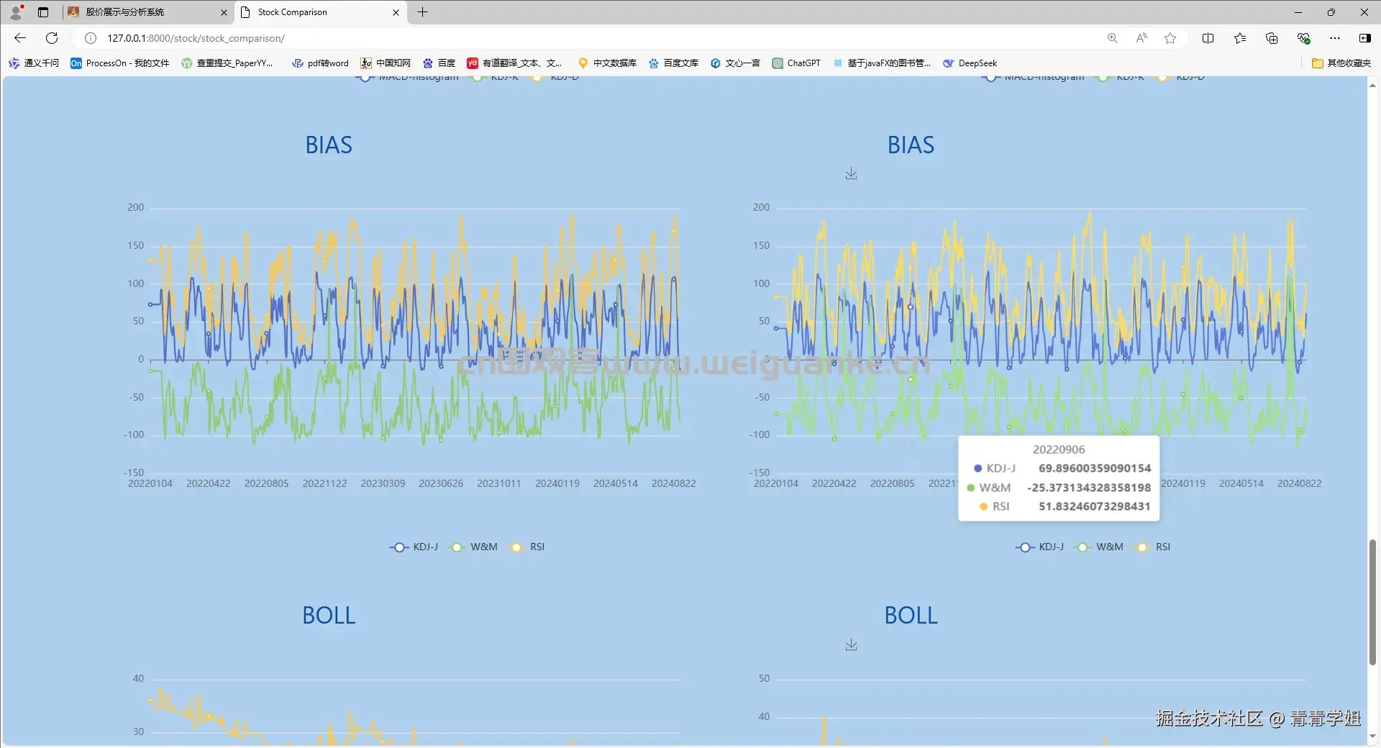The image size is (1381, 748).
Task: Open the pdf转word bookmark
Action: tap(320, 63)
